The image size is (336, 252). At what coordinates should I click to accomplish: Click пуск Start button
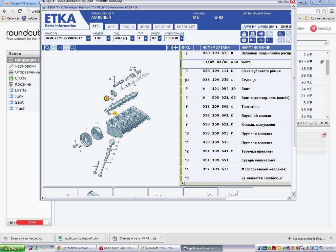click(12, 248)
